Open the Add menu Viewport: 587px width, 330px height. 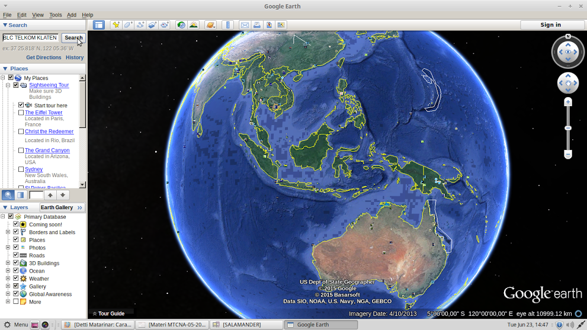72,15
